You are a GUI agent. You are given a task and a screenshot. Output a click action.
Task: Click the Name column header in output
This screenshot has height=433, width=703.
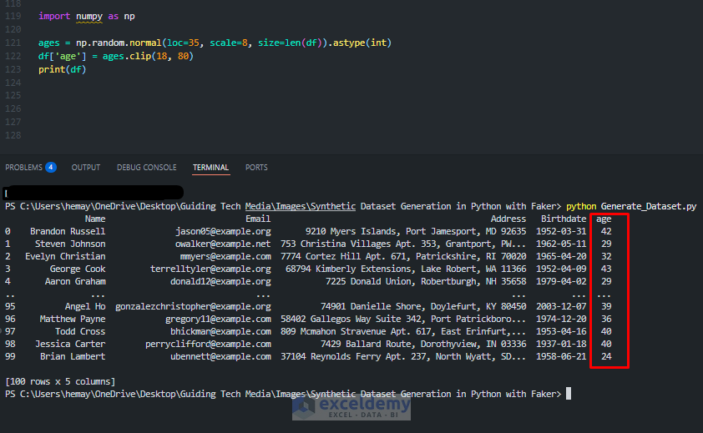(x=95, y=219)
